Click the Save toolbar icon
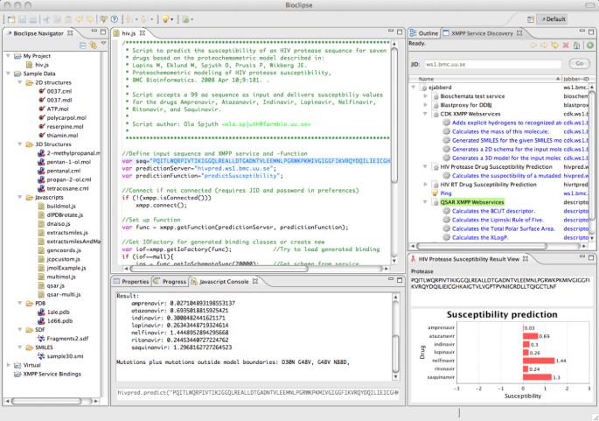 [x=22, y=19]
